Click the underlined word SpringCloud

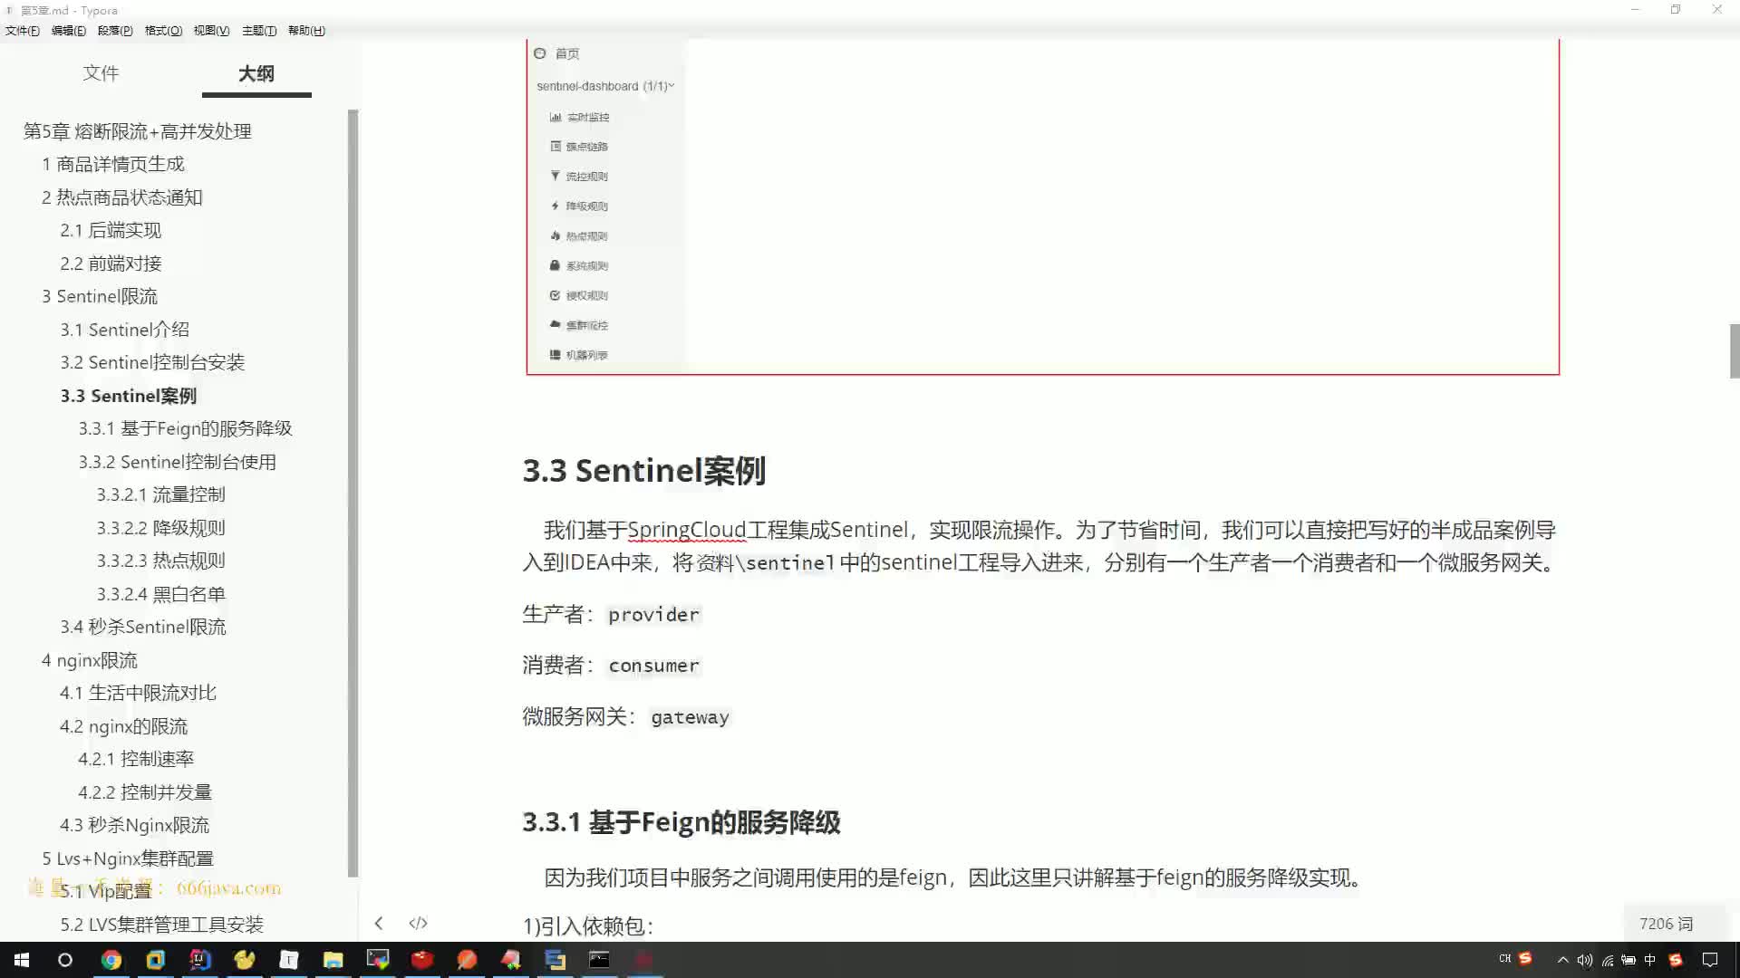point(687,530)
